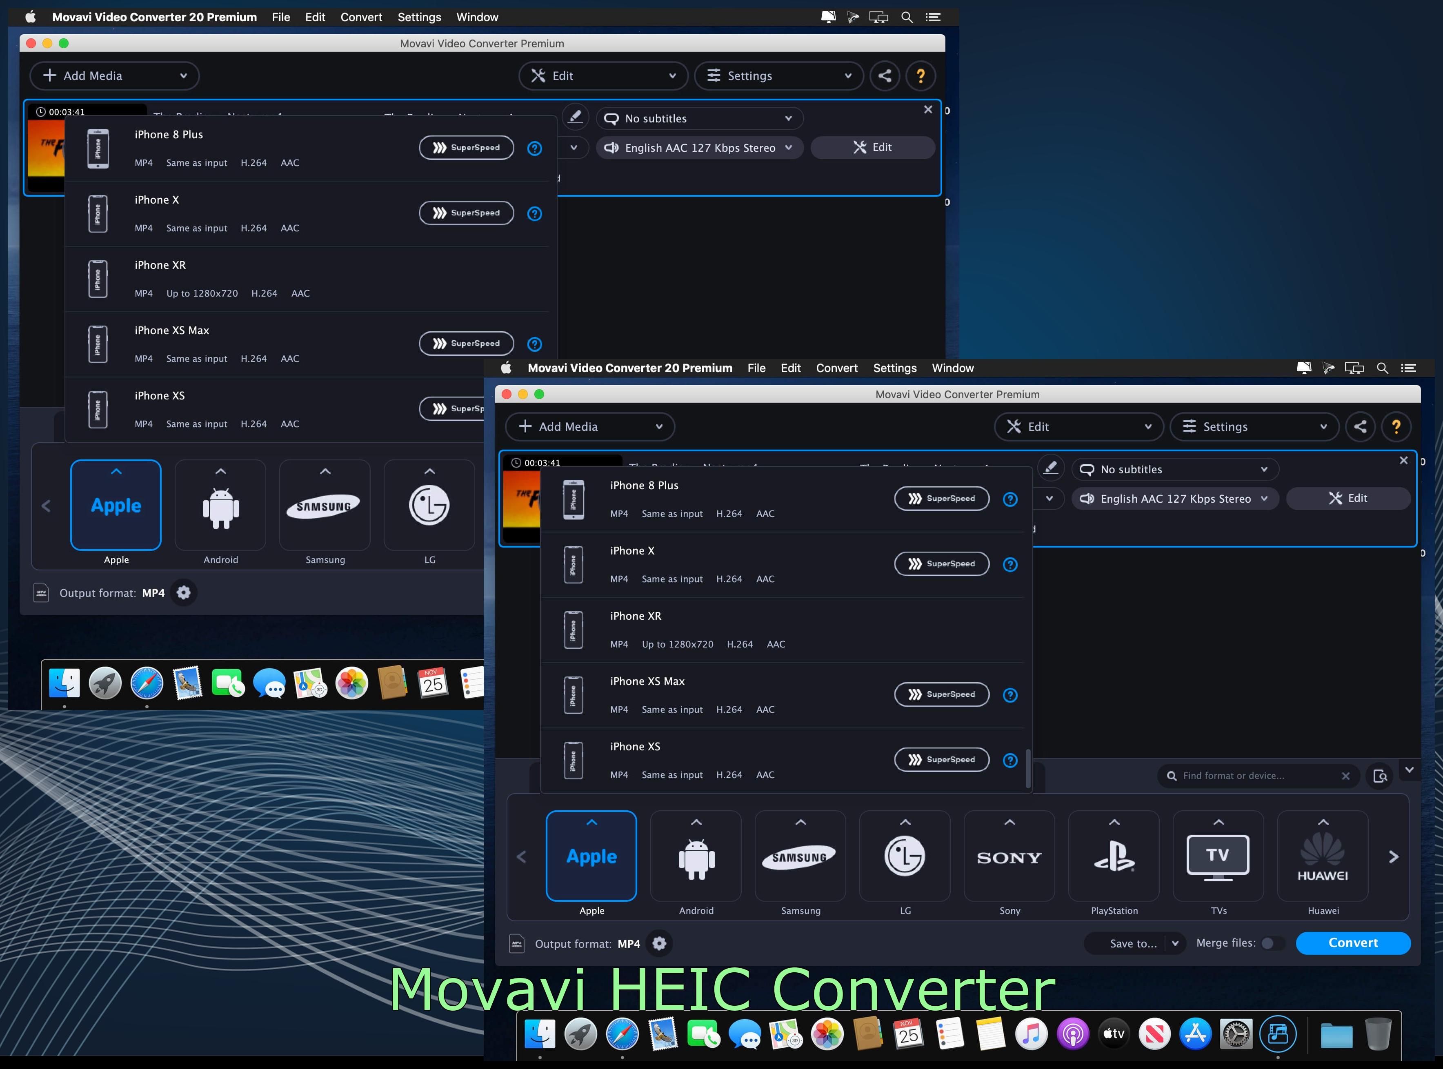This screenshot has height=1069, width=1443.
Task: Select the LG category in front window
Action: pos(905,856)
